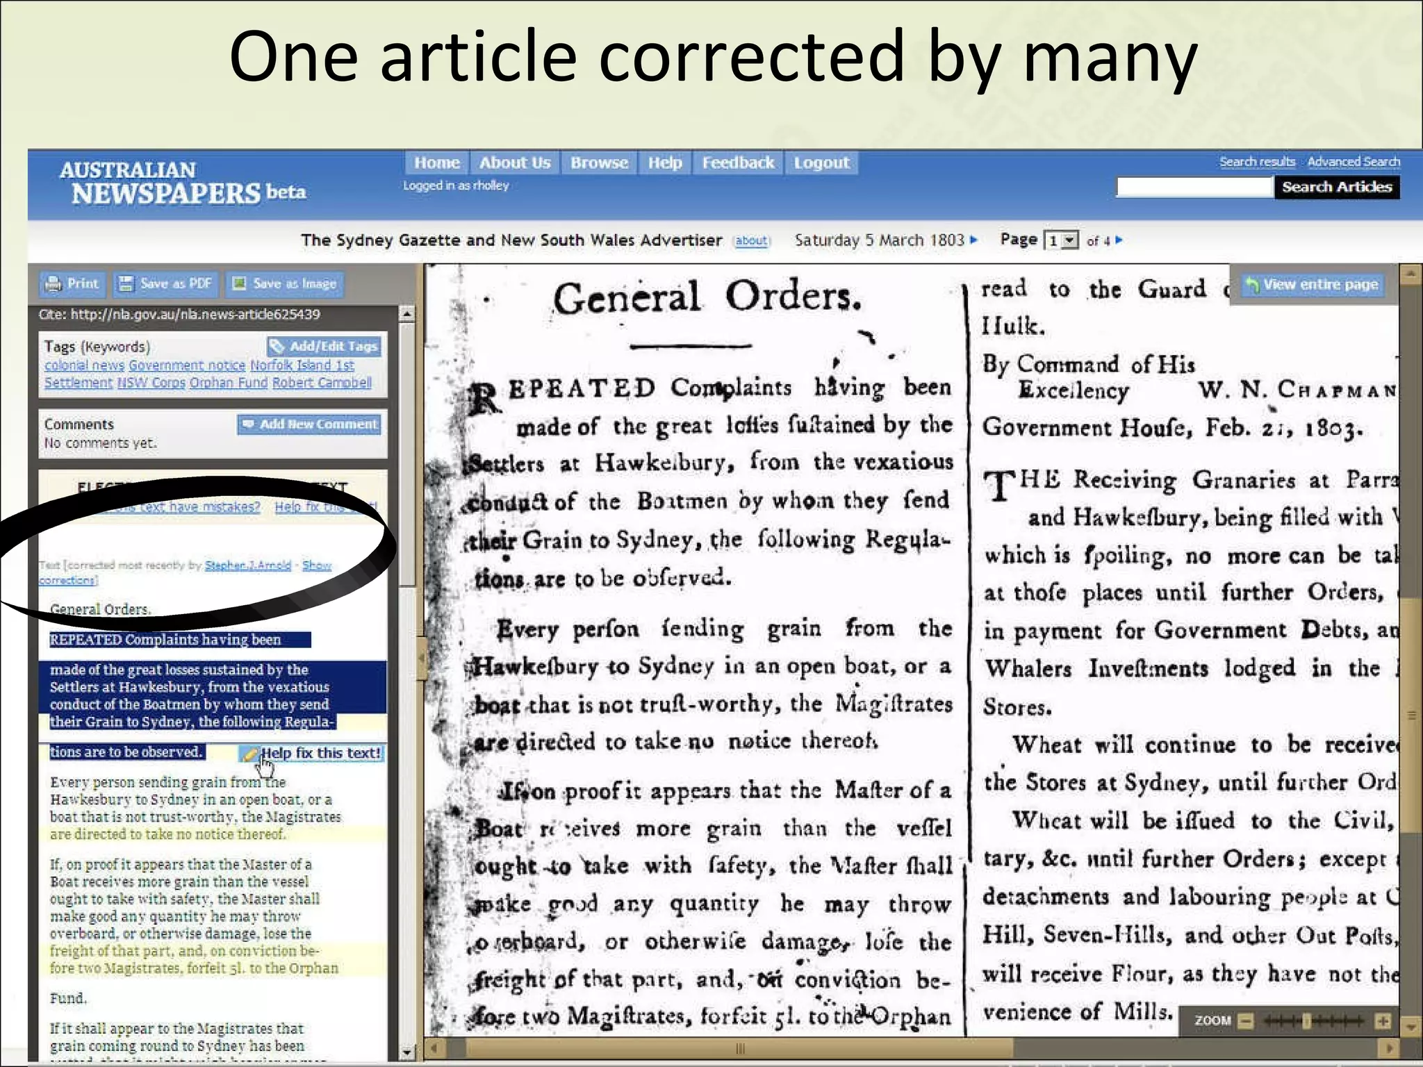
Task: Click image viewer scroll up arrow
Action: pyautogui.click(x=1410, y=274)
